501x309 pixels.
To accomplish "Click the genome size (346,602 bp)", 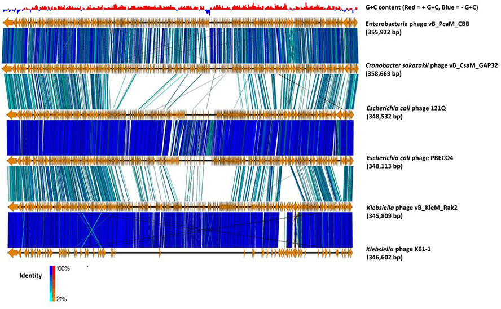I will pos(384,257).
